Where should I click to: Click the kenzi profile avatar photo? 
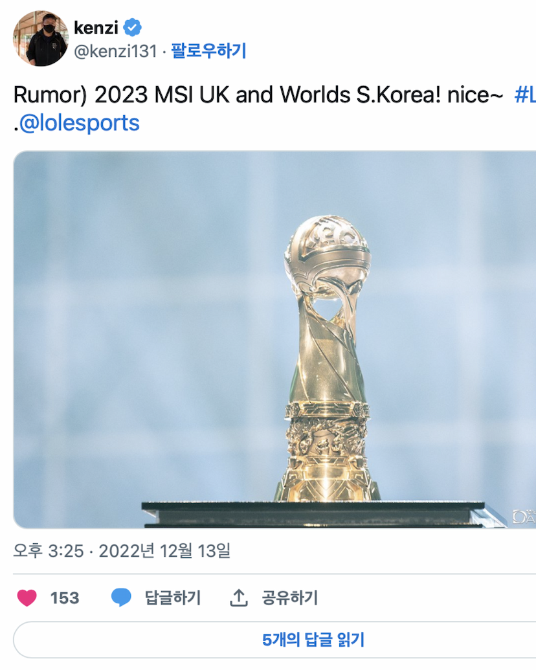(x=41, y=38)
